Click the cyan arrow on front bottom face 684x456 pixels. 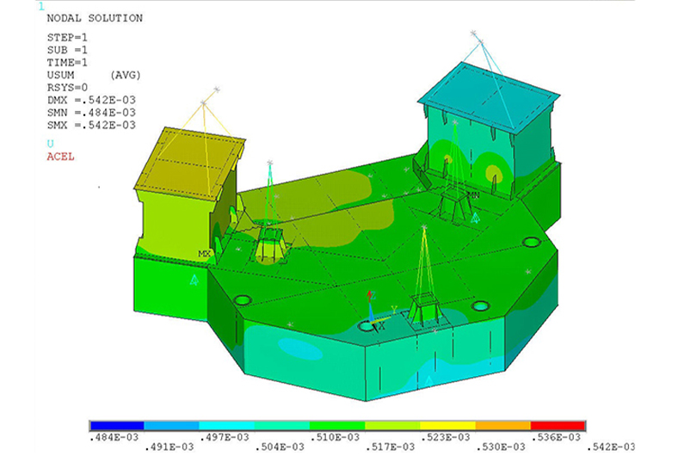[428, 379]
